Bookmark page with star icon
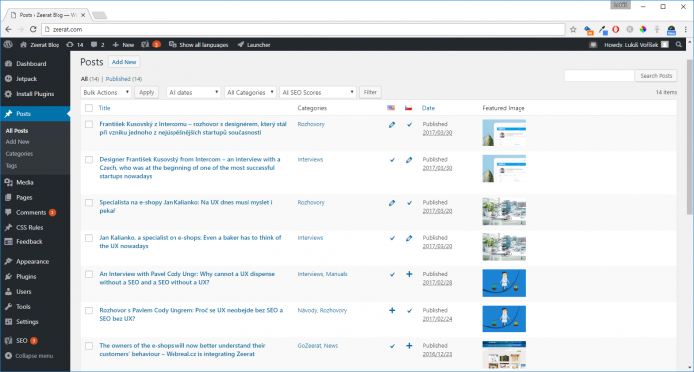This screenshot has width=694, height=372. click(573, 29)
